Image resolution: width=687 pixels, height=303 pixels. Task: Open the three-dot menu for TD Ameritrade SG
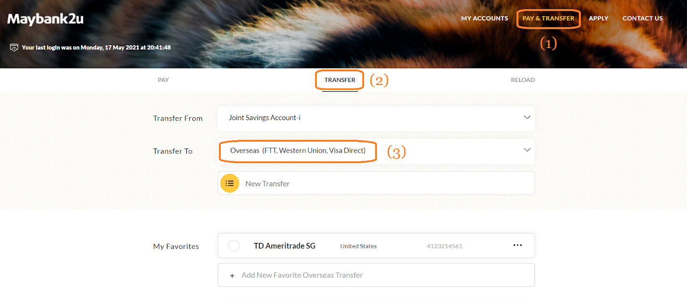click(x=517, y=245)
